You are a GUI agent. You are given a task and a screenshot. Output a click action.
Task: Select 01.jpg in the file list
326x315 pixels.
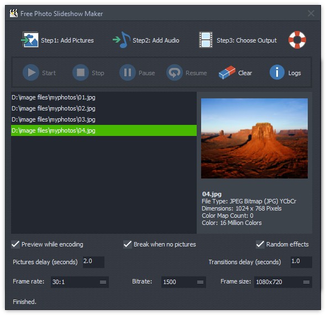click(104, 97)
